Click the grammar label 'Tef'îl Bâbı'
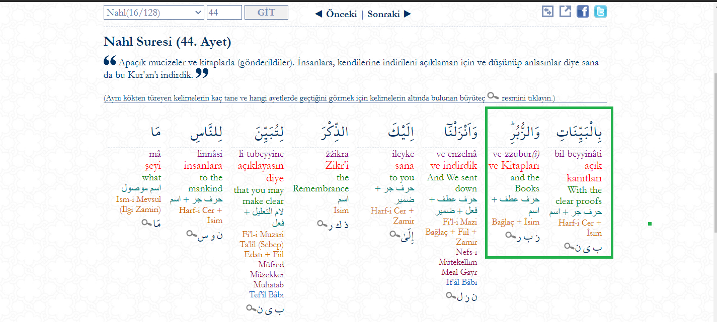 pyautogui.click(x=266, y=294)
